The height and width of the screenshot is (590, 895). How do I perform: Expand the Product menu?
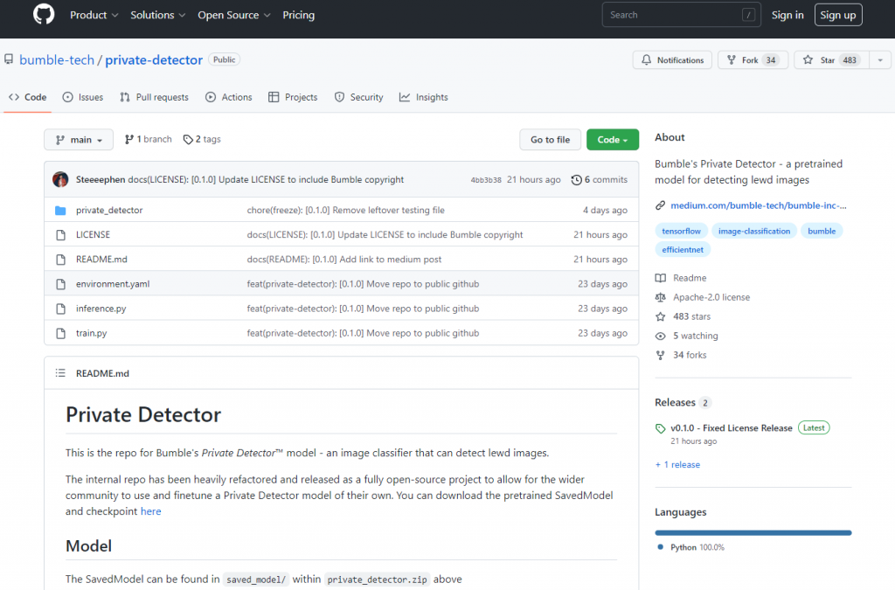(94, 15)
